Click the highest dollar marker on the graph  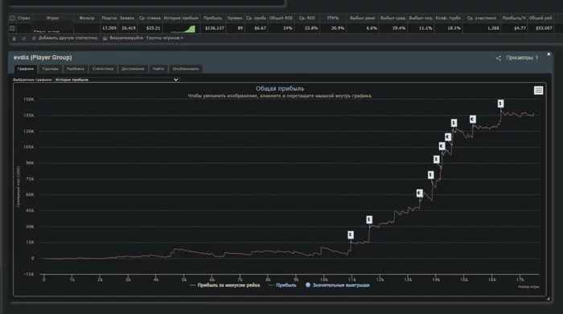[x=500, y=104]
